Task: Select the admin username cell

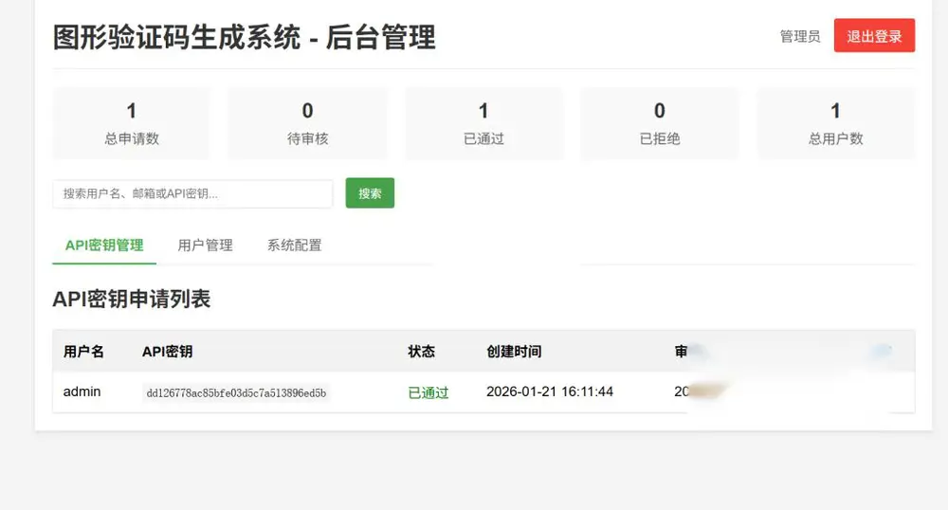Action: click(x=82, y=392)
